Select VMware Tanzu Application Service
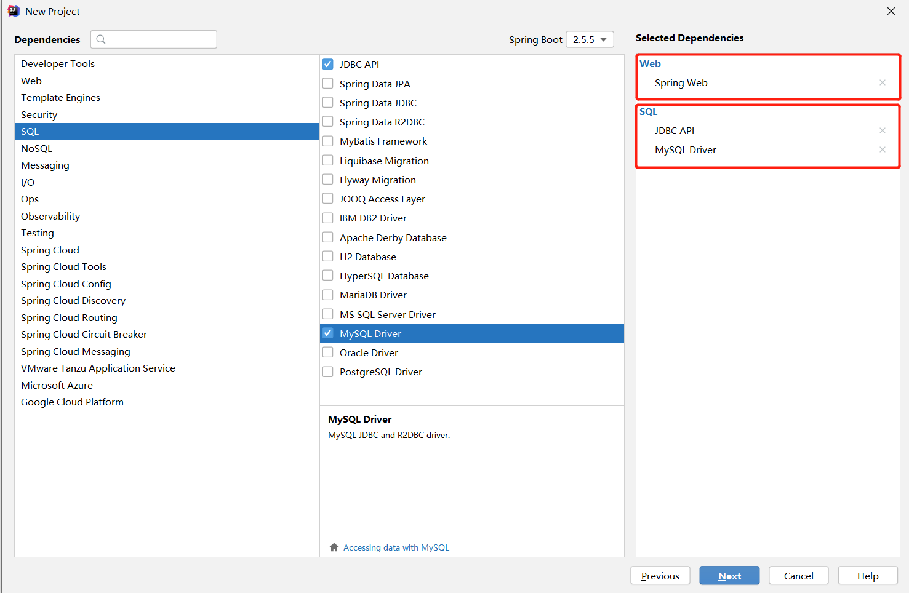Image resolution: width=909 pixels, height=593 pixels. (x=167, y=368)
